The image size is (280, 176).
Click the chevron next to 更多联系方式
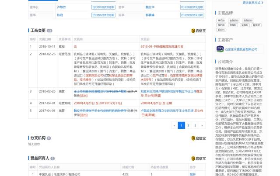point(262,3)
